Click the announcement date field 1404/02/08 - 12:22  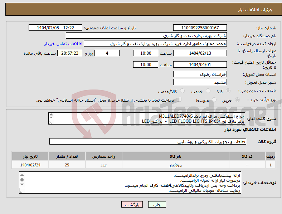pyautogui.click(x=55, y=28)
